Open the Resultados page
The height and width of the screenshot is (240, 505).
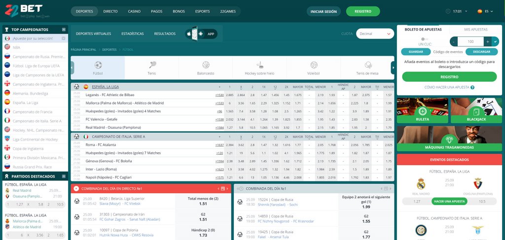point(165,34)
